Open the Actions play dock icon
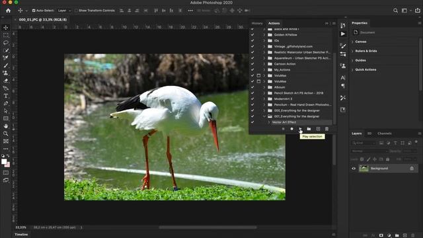Screen dimensions: 423x238 pos(343,34)
